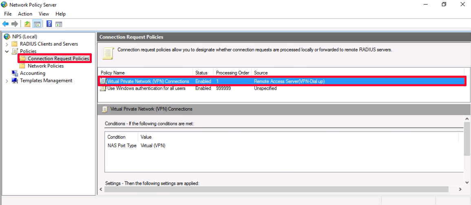This screenshot has height=205, width=471.
Task: Click the Back arrow toolbar icon
Action: pos(5,24)
